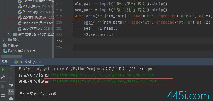The image size is (213, 101).
Task: Toggle scroll to end of output
Action: (11, 91)
